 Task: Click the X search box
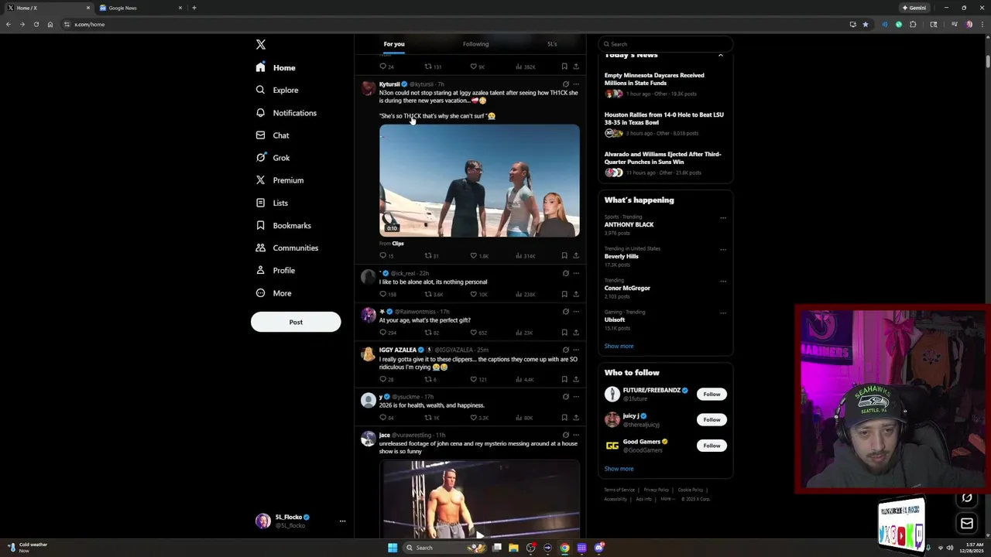click(x=666, y=44)
